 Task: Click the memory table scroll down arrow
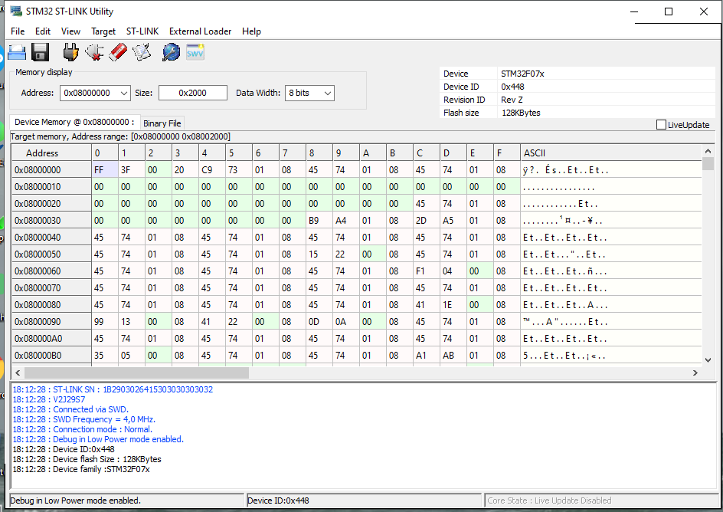pyautogui.click(x=708, y=359)
